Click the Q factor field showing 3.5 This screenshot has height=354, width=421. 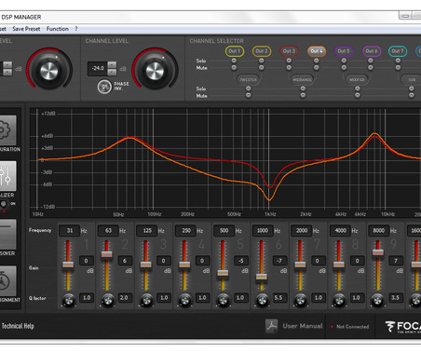coord(396,298)
